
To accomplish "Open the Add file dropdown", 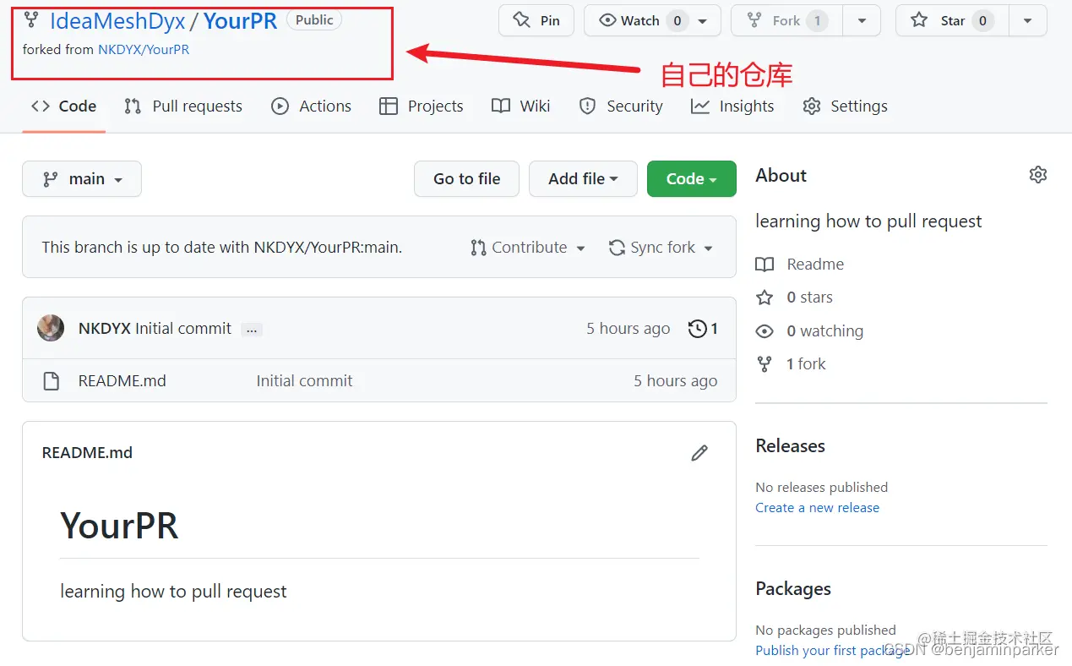I will 583,179.
